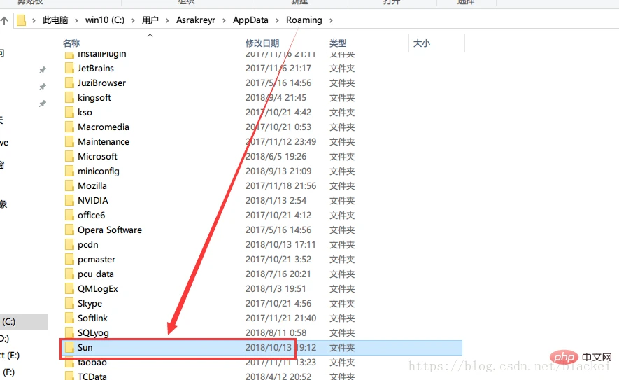Go to 此电脑 in the breadcrumb
This screenshot has height=380, width=619.
[x=55, y=20]
